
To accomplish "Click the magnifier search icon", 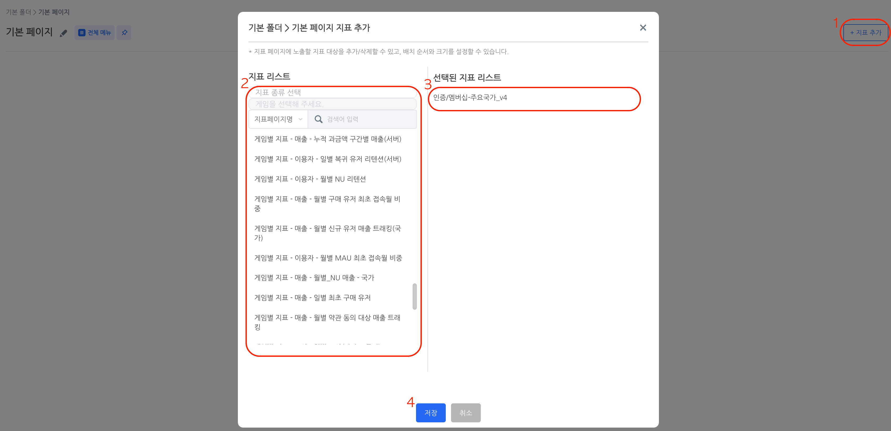I will [x=318, y=119].
